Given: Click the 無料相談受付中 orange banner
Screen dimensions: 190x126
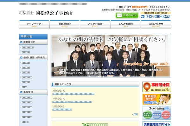Looking at the screenshot, I should tap(157, 99).
